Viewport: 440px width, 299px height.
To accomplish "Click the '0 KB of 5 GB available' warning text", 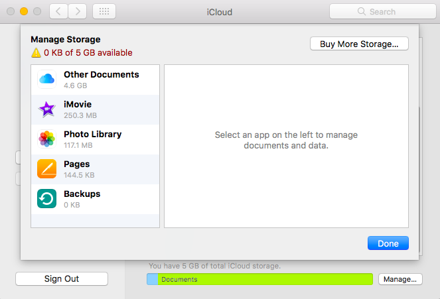I will click(88, 52).
